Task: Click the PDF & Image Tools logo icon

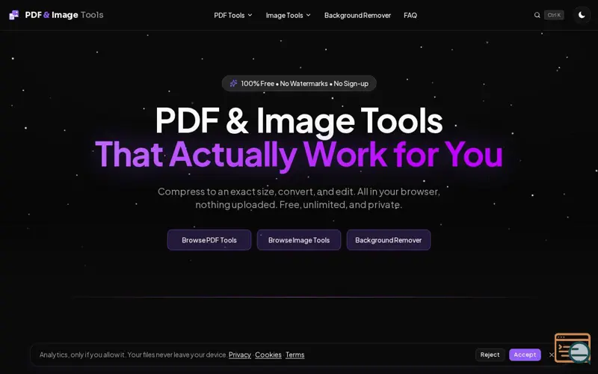Action: [x=13, y=15]
